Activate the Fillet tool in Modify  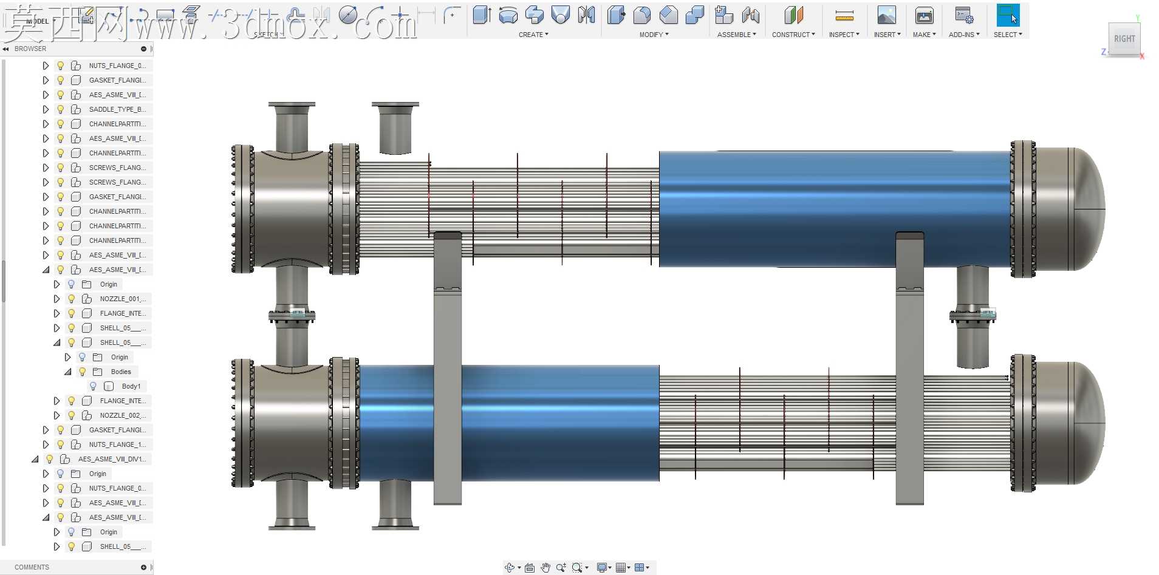pyautogui.click(x=642, y=15)
